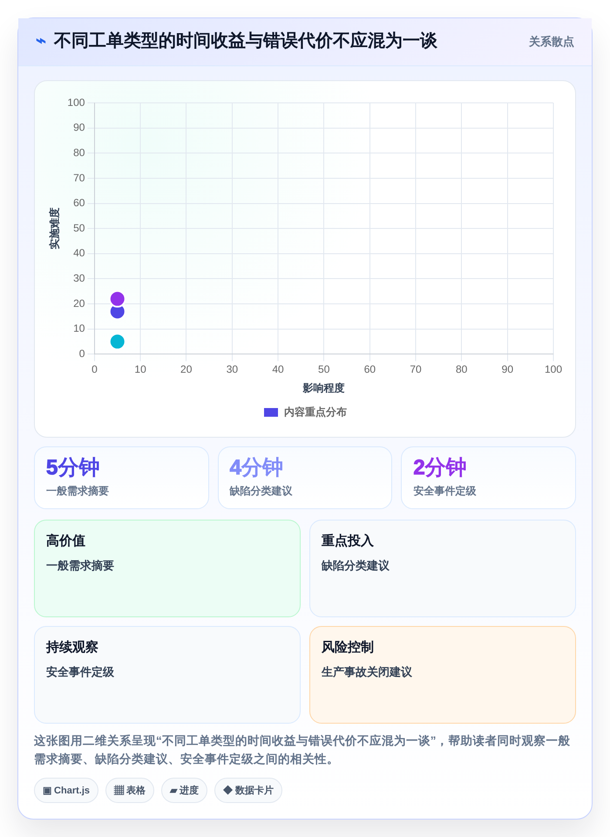This screenshot has height=837, width=610.
Task: Click 一般需求摘要 text in 高价值 card
Action: [80, 566]
